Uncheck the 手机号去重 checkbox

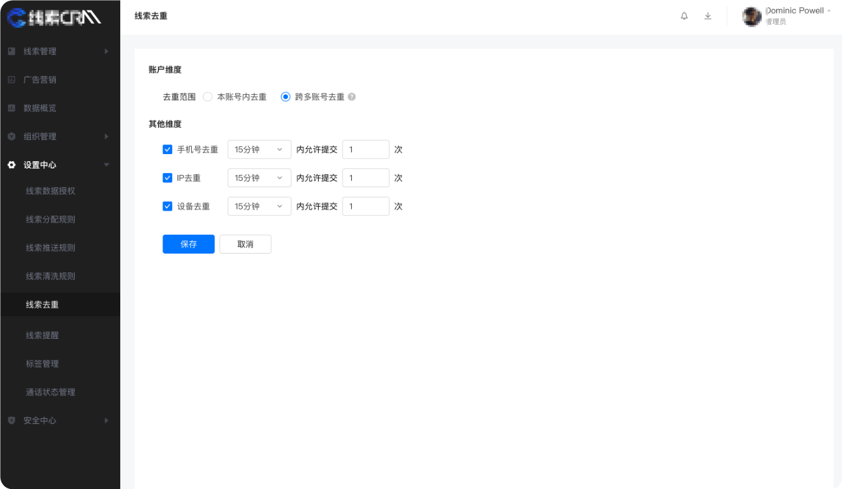[x=167, y=149]
